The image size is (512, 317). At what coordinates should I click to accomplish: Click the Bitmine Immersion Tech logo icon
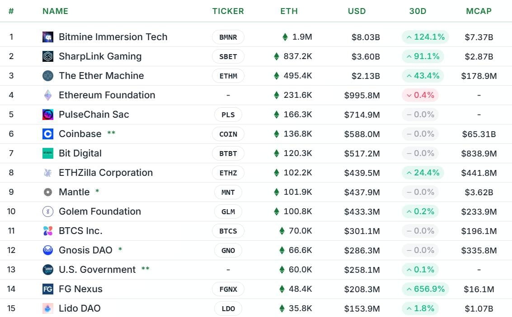click(48, 37)
